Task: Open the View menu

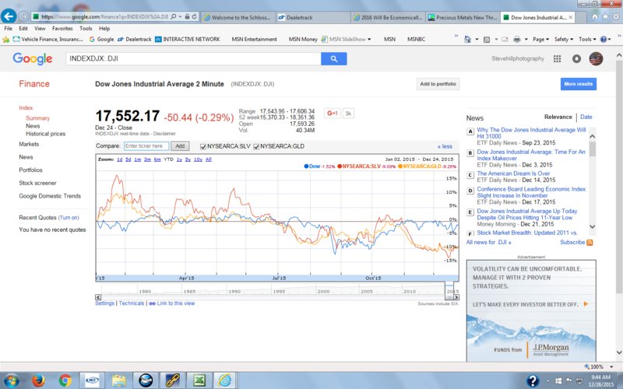Action: tap(40, 29)
